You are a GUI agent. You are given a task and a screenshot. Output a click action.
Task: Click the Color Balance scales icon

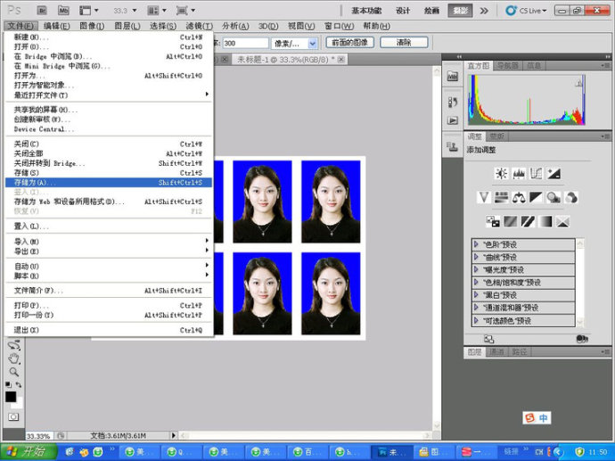[x=519, y=197]
